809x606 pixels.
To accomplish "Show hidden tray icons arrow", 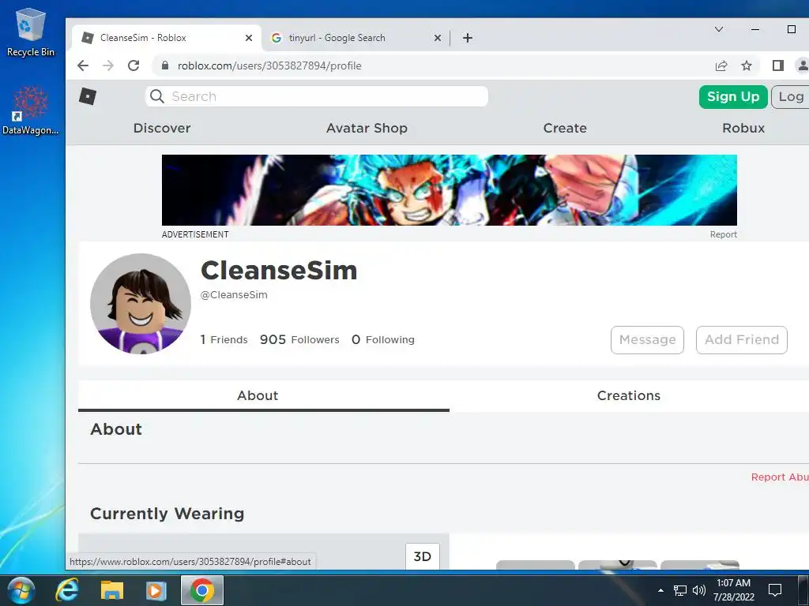I will (x=660, y=590).
